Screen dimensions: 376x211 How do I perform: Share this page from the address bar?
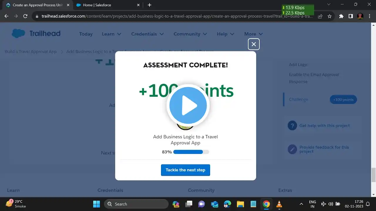coord(320,16)
